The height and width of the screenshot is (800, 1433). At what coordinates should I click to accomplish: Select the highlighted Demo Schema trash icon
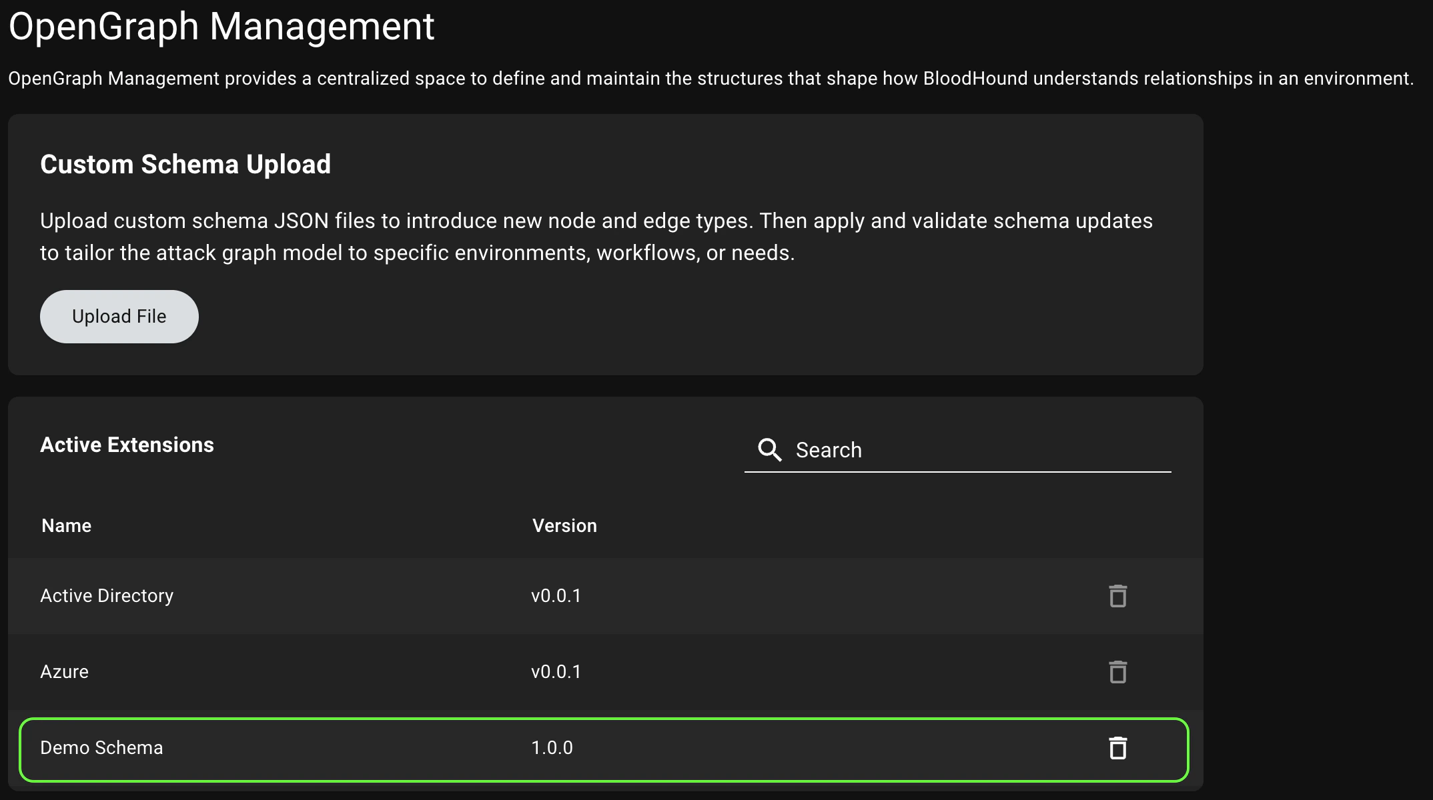click(1117, 748)
